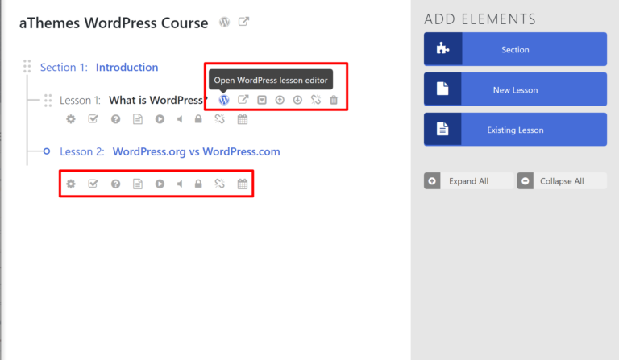This screenshot has width=619, height=360.
Task: Grab Lesson 1 drag handle
Action: click(48, 100)
